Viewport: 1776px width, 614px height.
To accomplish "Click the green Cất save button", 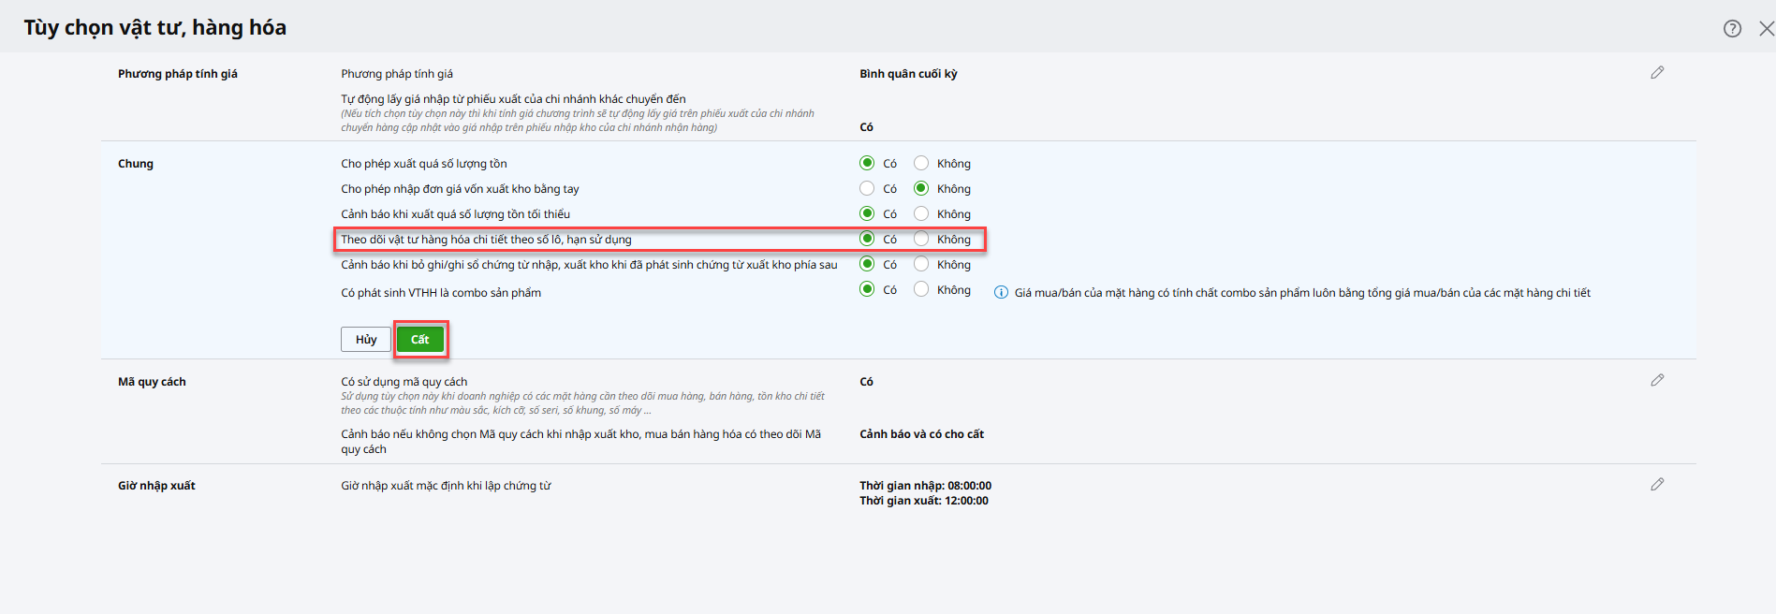I will coord(419,340).
